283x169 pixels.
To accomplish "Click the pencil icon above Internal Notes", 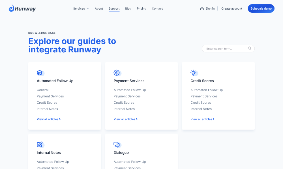I will [40, 144].
